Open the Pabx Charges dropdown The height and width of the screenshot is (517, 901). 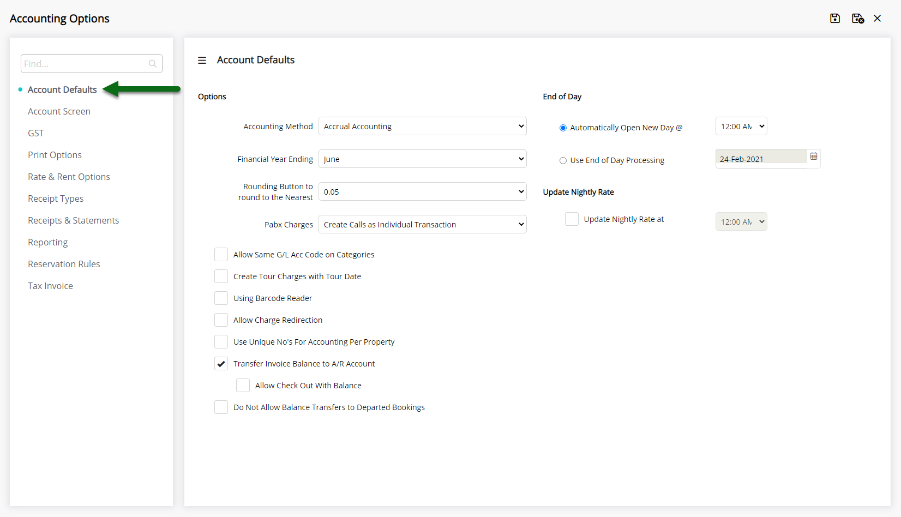coord(422,225)
